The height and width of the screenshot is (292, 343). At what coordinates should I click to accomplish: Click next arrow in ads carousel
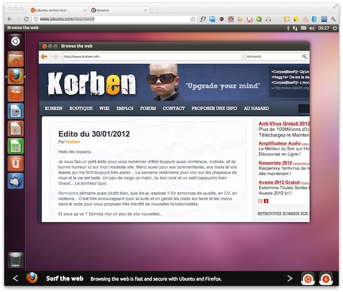(266, 201)
